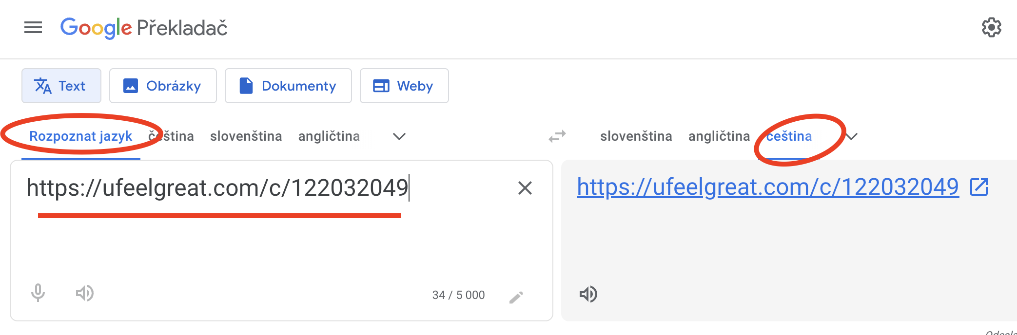
Task: Select Rozpoznat jazyk source option
Action: coord(81,136)
